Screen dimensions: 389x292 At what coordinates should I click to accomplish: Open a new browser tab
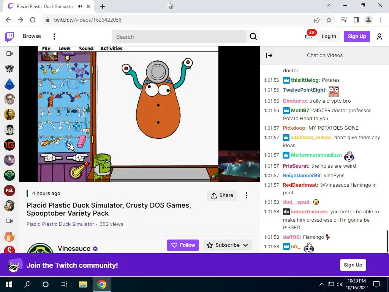[x=103, y=6]
